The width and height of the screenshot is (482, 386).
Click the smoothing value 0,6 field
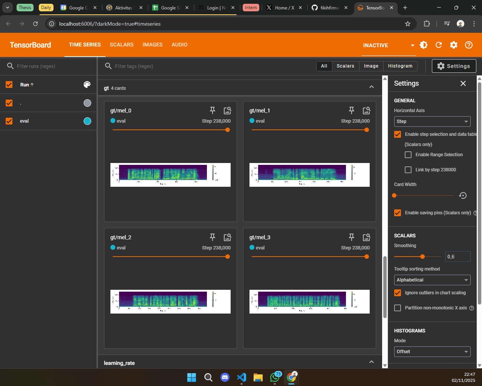pos(458,257)
